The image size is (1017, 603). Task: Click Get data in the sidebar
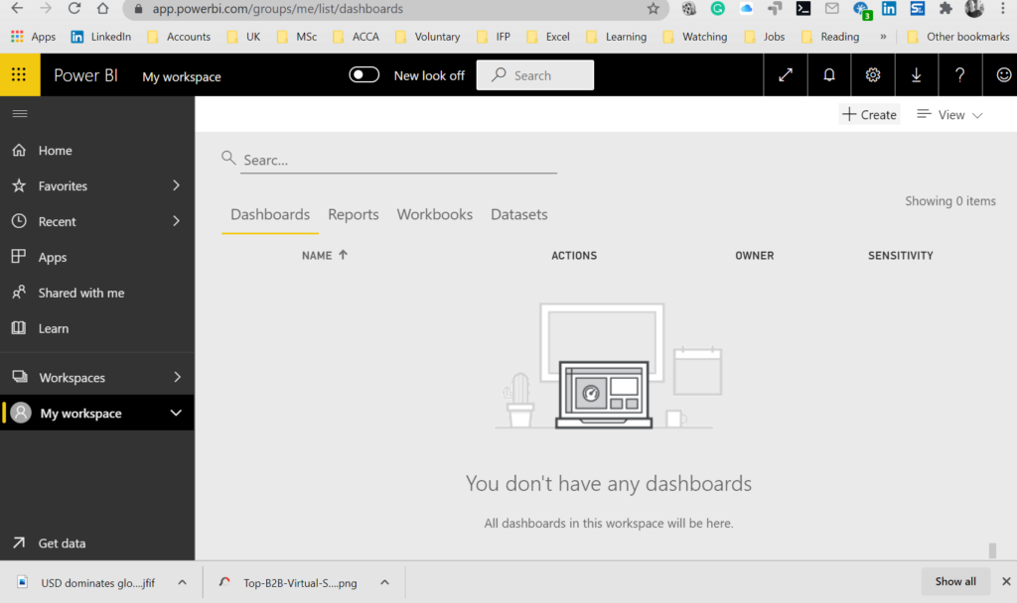(x=62, y=543)
